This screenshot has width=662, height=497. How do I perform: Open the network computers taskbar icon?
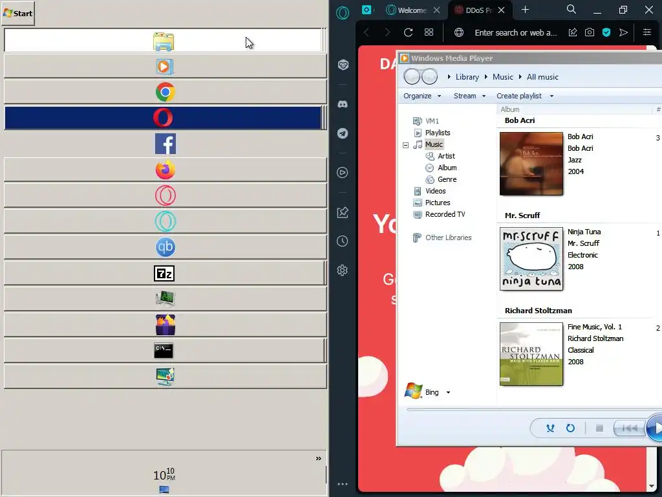click(x=165, y=298)
